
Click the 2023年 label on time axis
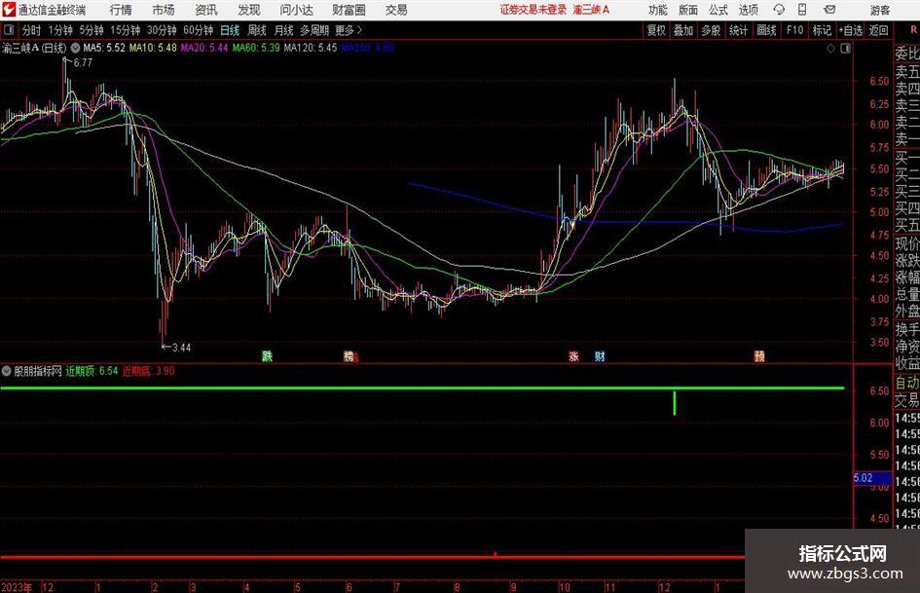[x=17, y=587]
